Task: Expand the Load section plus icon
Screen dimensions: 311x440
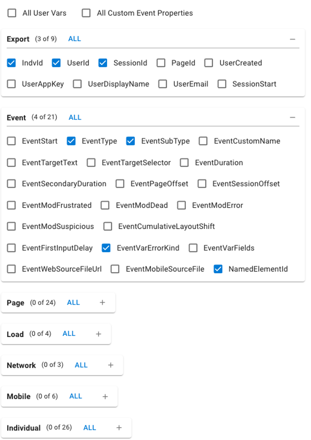Action: (x=98, y=334)
